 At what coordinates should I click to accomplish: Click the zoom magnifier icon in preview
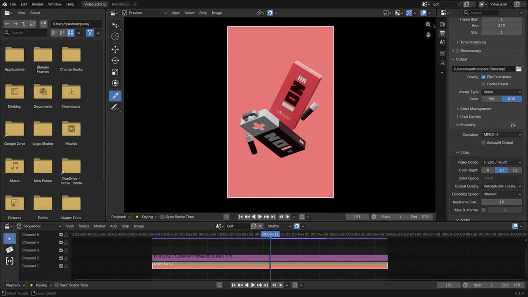tap(428, 25)
